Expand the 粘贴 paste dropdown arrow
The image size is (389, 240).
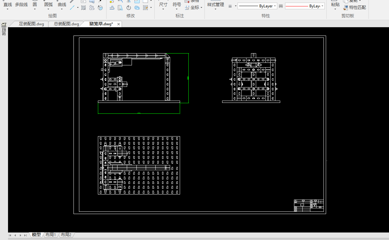[335, 9]
